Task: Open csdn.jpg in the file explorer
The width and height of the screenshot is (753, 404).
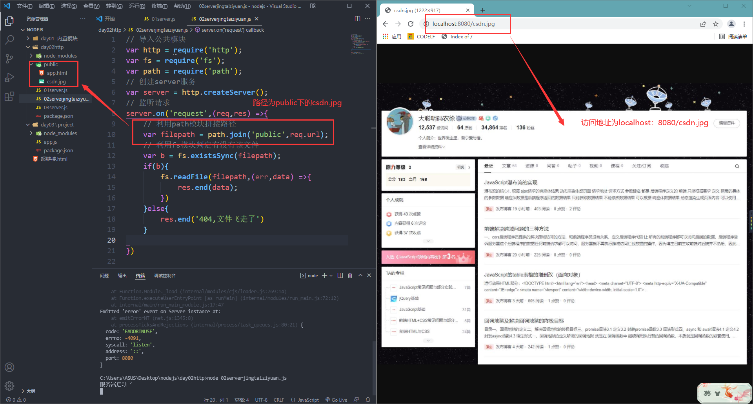Action: (x=56, y=81)
